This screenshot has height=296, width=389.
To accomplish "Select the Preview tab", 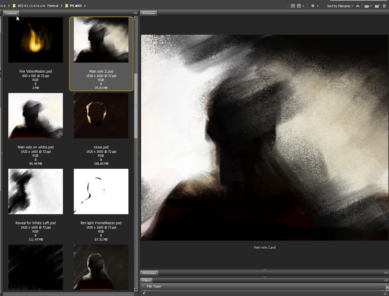I will 149,13.
